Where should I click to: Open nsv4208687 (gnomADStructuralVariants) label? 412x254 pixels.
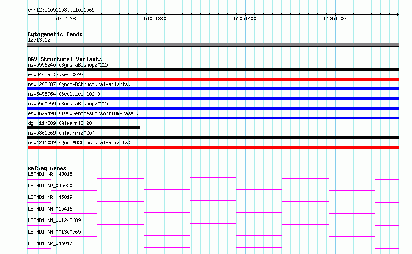(79, 84)
